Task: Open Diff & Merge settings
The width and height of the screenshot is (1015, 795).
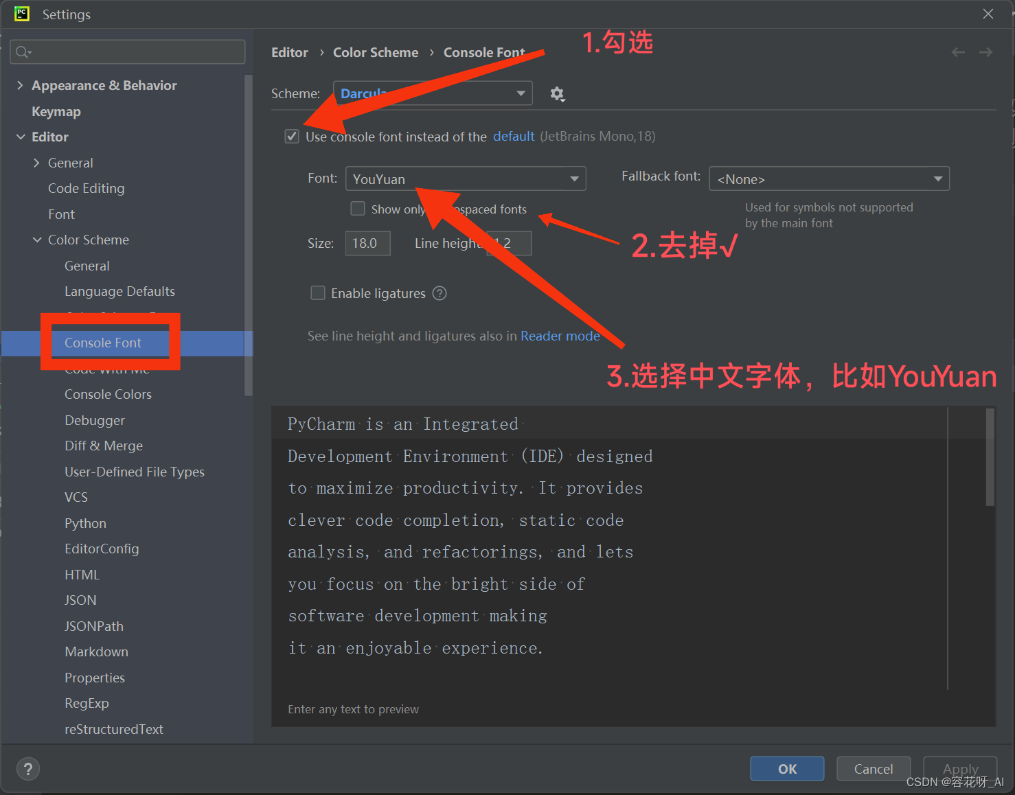Action: [104, 446]
